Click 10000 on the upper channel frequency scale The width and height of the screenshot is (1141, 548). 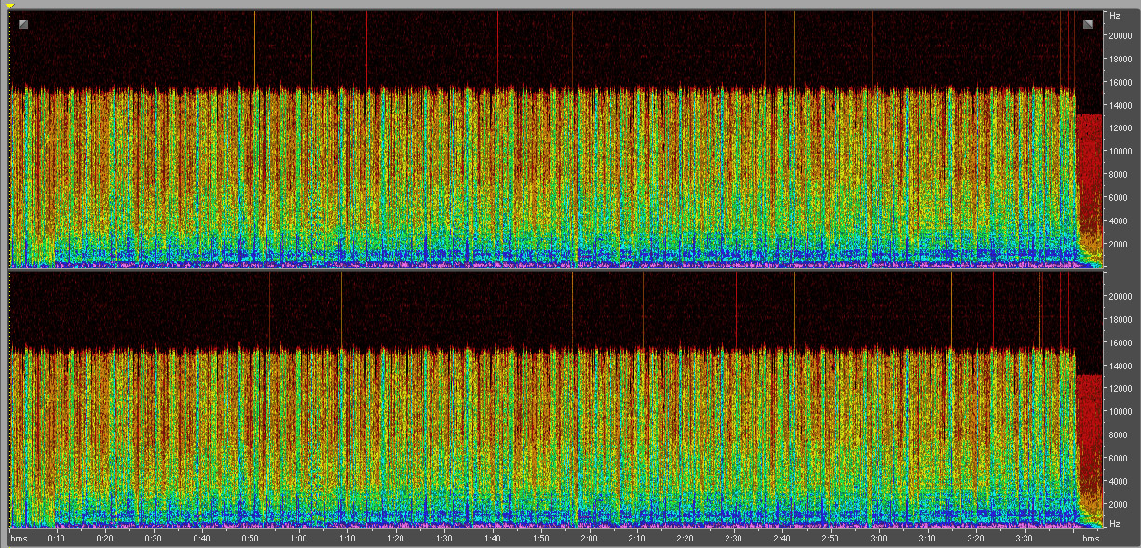(x=1119, y=151)
